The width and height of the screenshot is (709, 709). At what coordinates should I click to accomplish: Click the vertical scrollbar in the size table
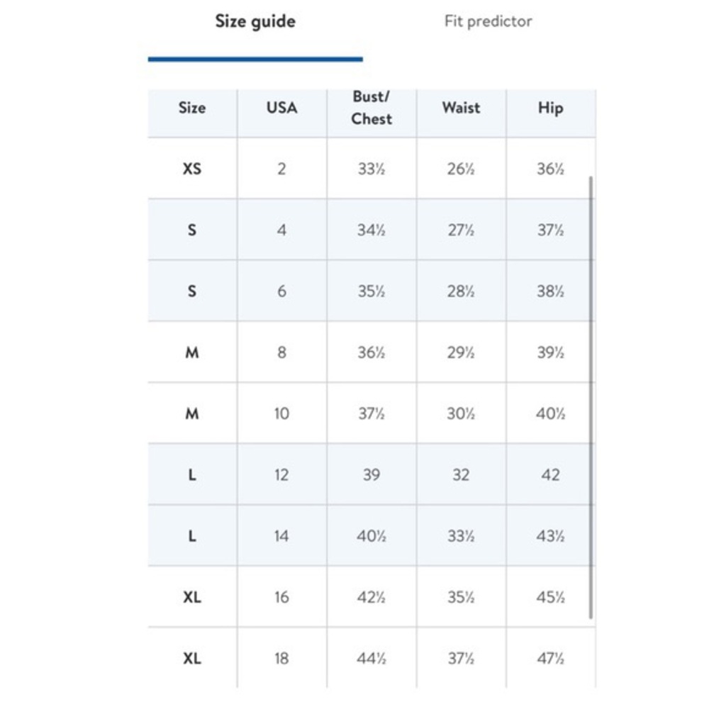591,398
